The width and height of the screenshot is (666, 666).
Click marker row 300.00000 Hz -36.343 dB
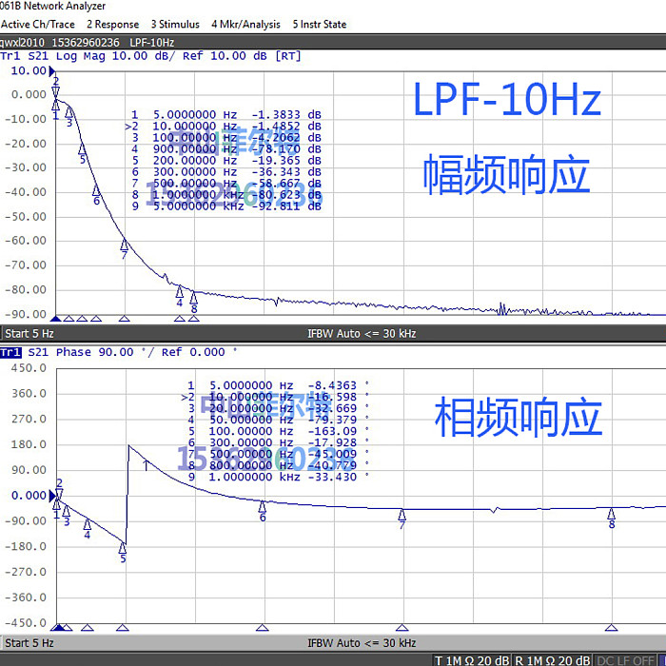[x=226, y=172]
